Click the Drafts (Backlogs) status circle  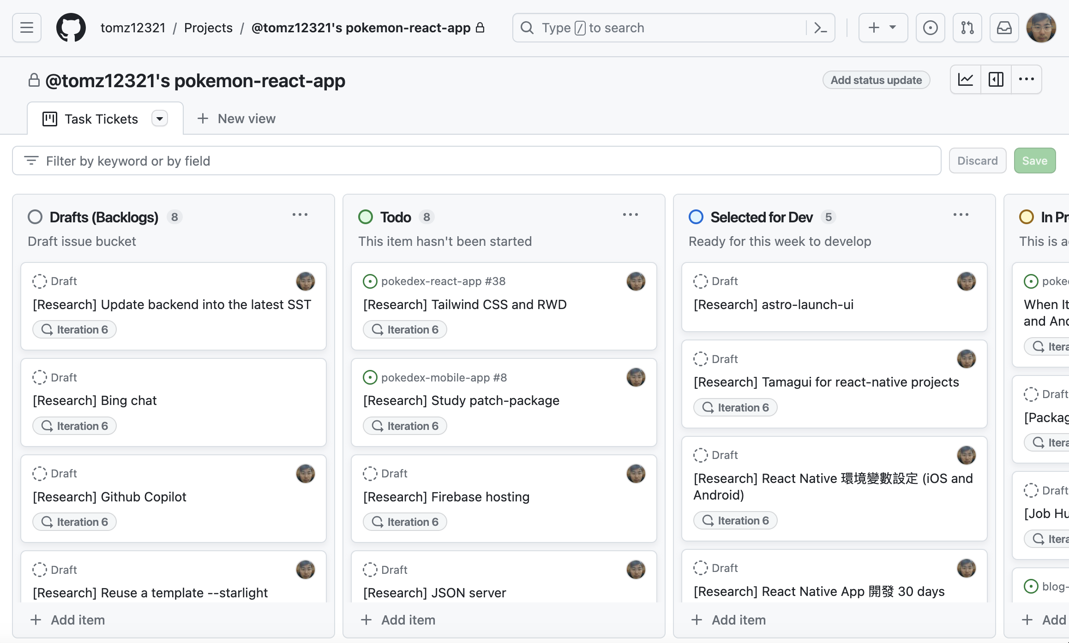tap(35, 217)
